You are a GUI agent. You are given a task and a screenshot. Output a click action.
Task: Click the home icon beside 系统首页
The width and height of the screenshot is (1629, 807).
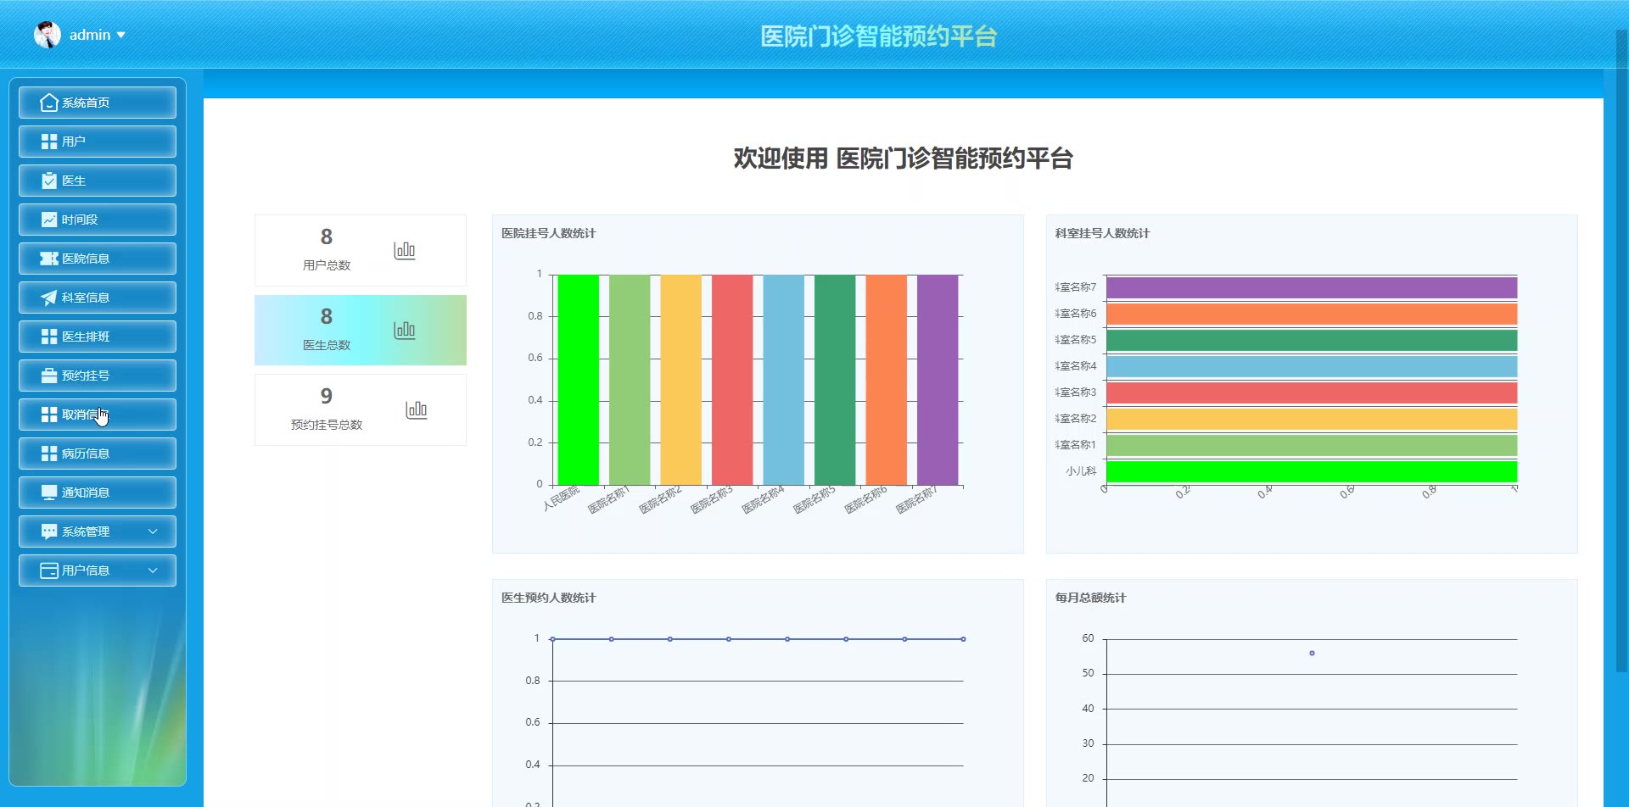49,103
